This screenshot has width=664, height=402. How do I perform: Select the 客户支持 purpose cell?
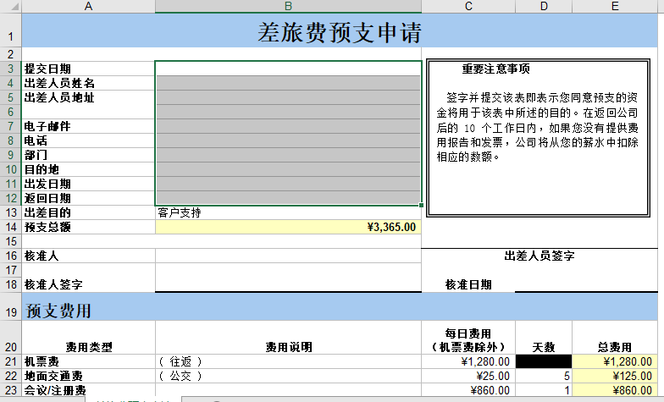288,212
